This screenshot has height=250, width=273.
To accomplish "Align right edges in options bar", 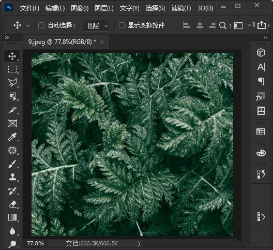I will point(213,25).
